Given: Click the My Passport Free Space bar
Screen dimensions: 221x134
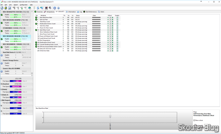Looking at the screenshot, I should [x=16, y=103].
